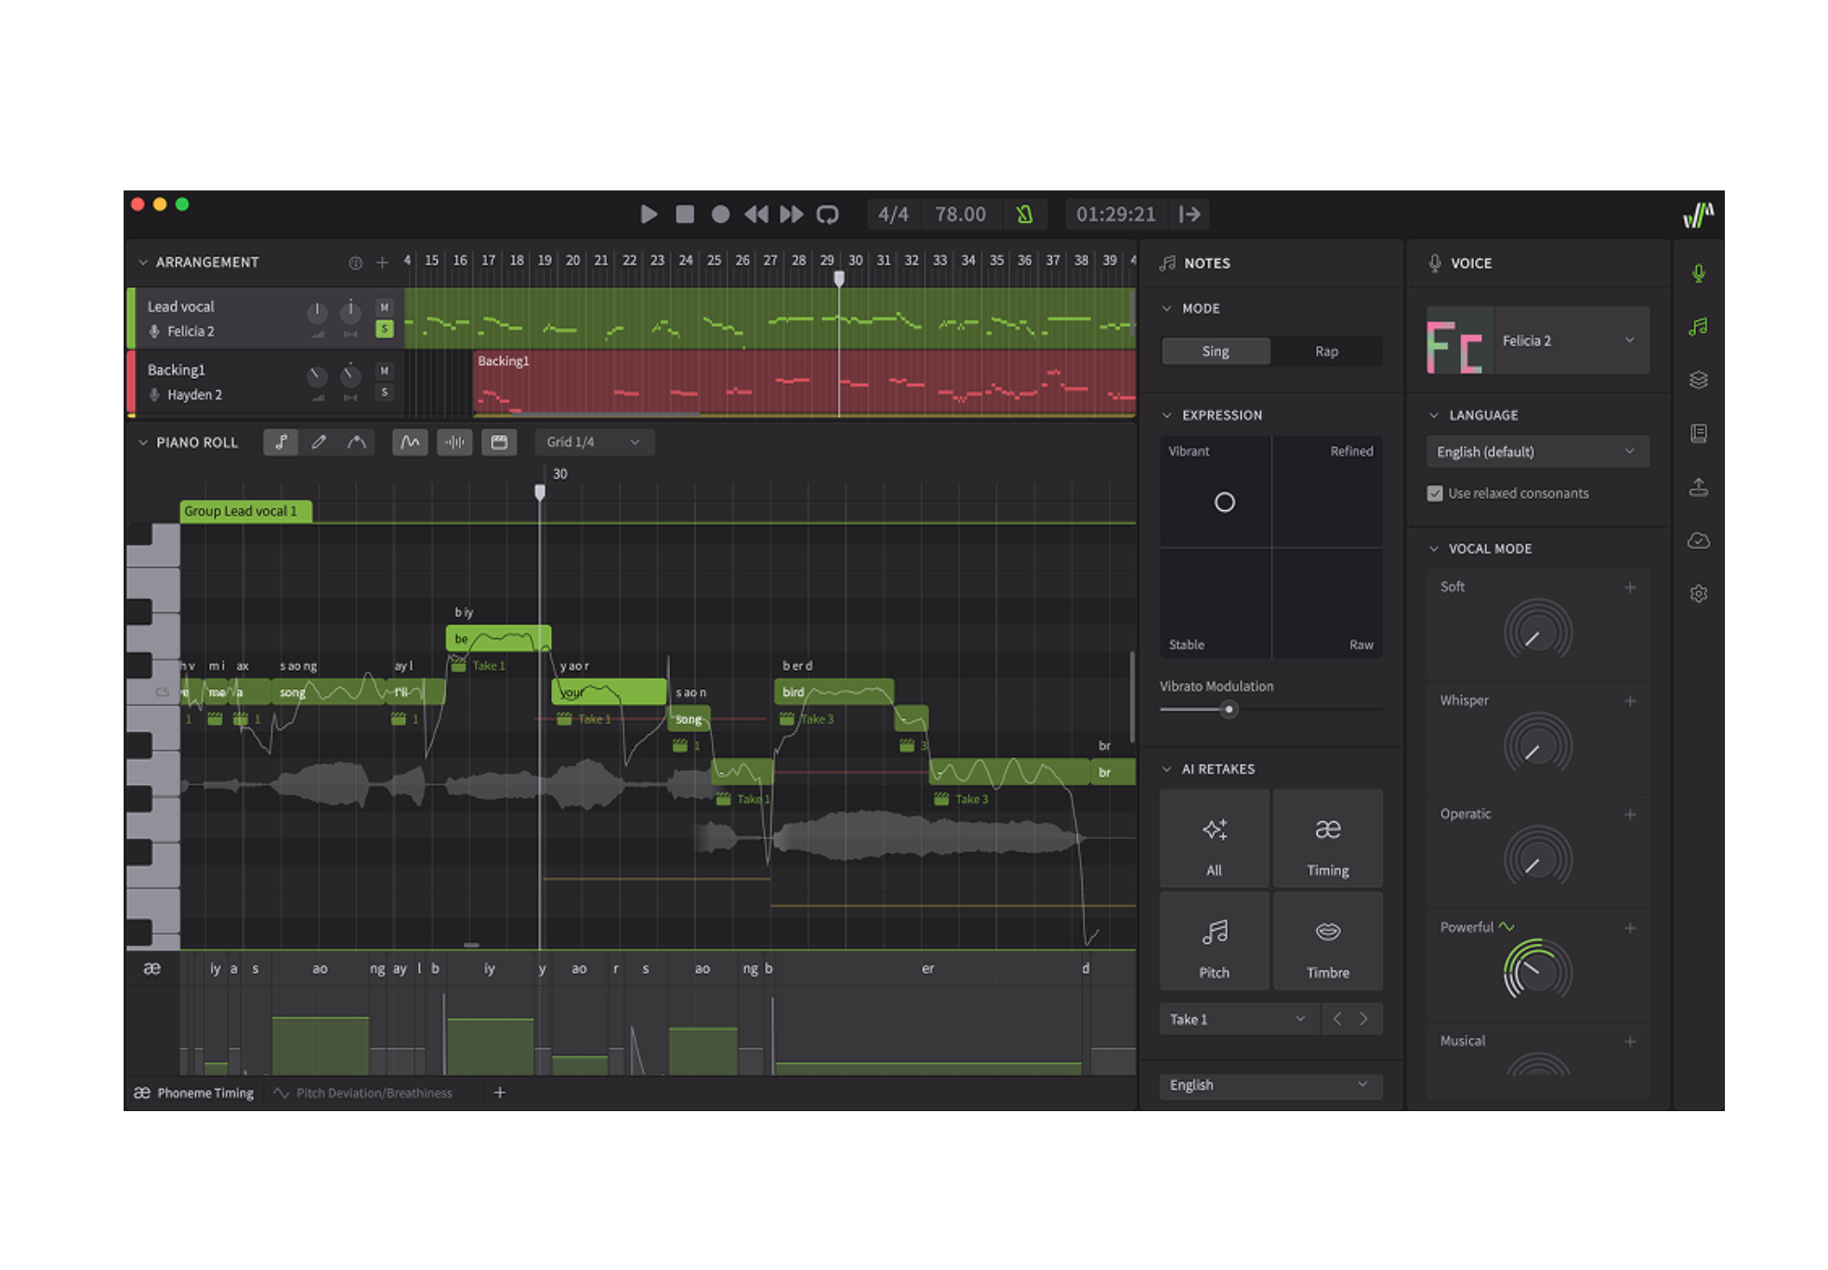Open the Voice panel via the microphone sidebar icon
Image resolution: width=1828 pixels, height=1270 pixels.
point(1699,272)
